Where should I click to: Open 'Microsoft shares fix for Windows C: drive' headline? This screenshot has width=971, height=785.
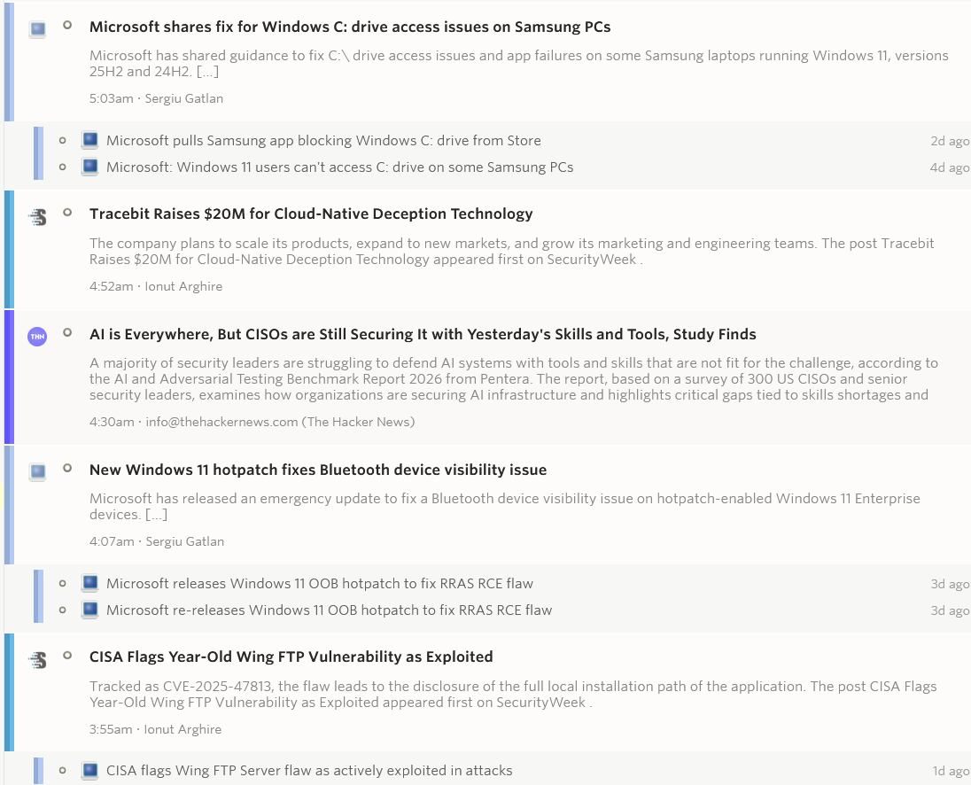click(349, 27)
